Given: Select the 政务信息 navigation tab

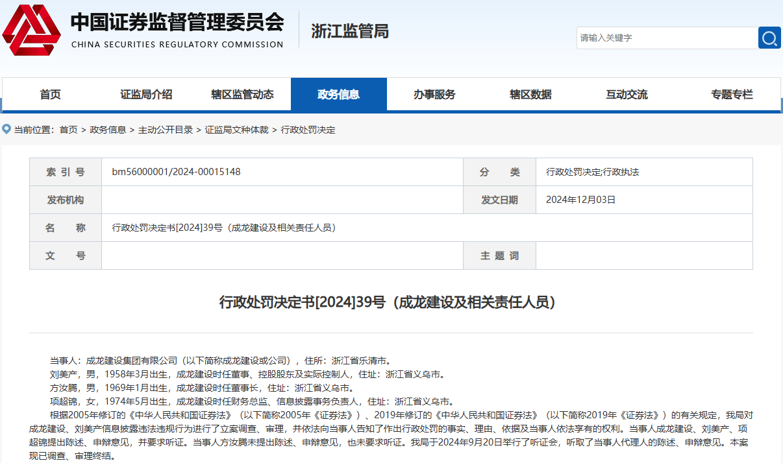Looking at the screenshot, I should pos(338,95).
